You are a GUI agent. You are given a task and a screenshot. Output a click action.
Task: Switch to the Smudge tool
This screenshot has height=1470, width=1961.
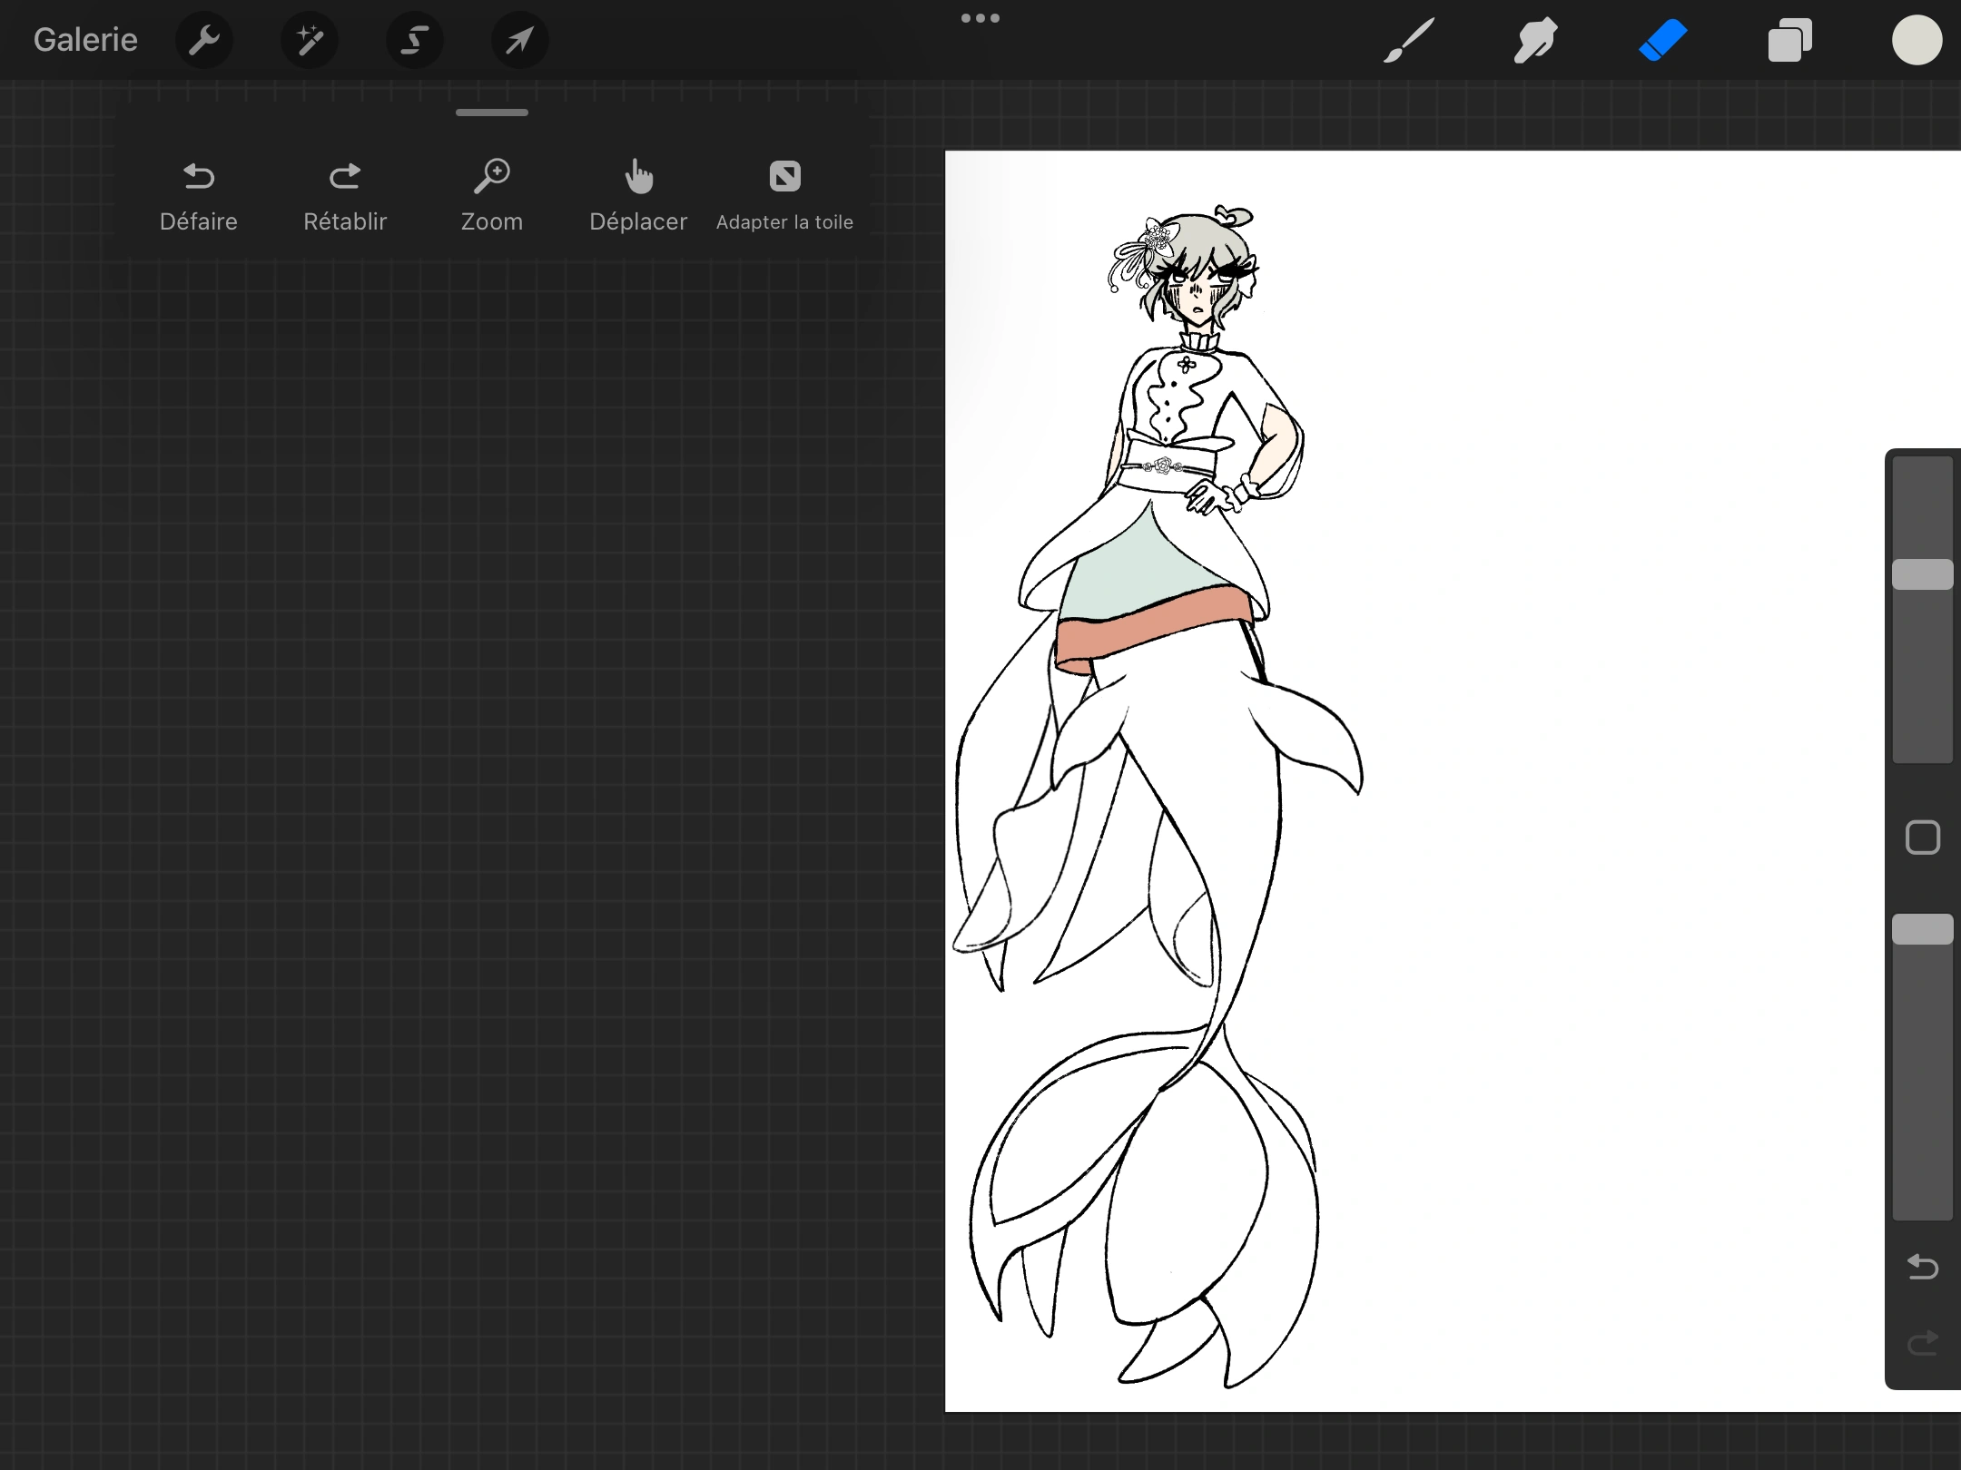[1535, 39]
